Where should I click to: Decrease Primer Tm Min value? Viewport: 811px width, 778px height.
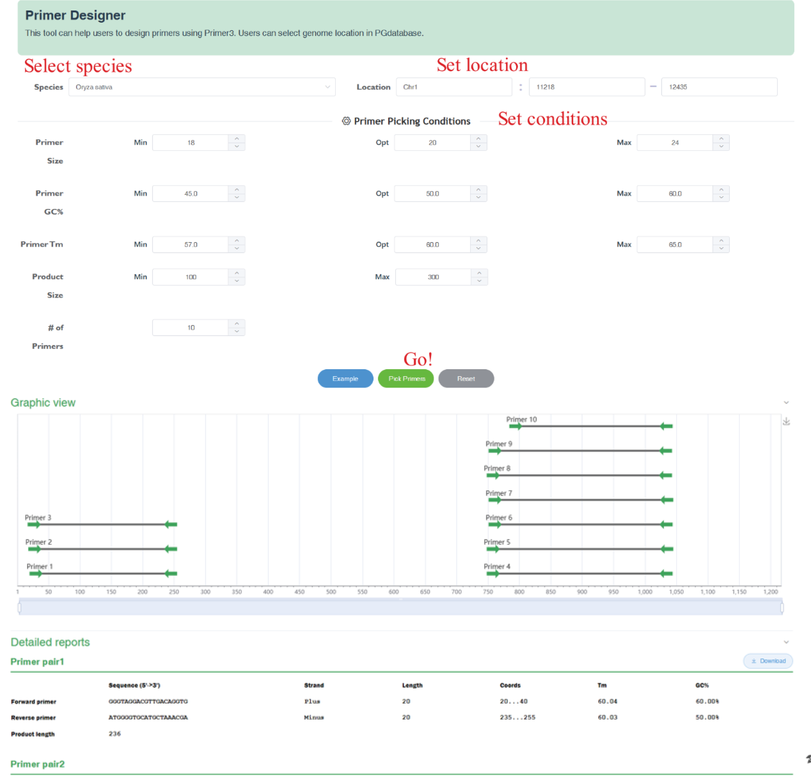point(237,249)
